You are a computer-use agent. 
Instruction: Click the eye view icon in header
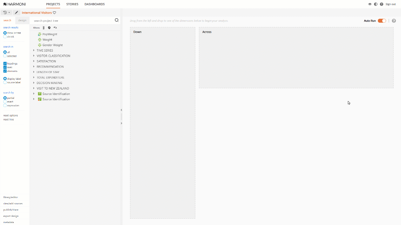pos(370,4)
